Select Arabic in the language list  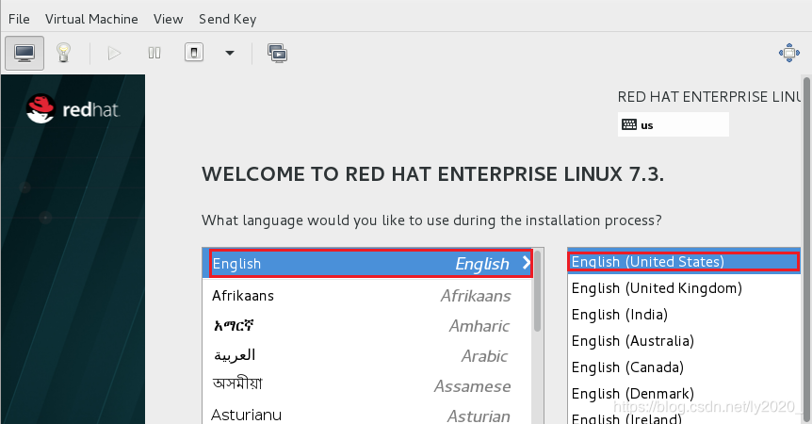point(367,355)
